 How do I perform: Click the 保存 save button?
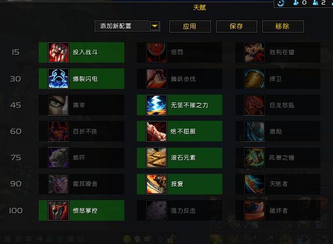coord(237,26)
